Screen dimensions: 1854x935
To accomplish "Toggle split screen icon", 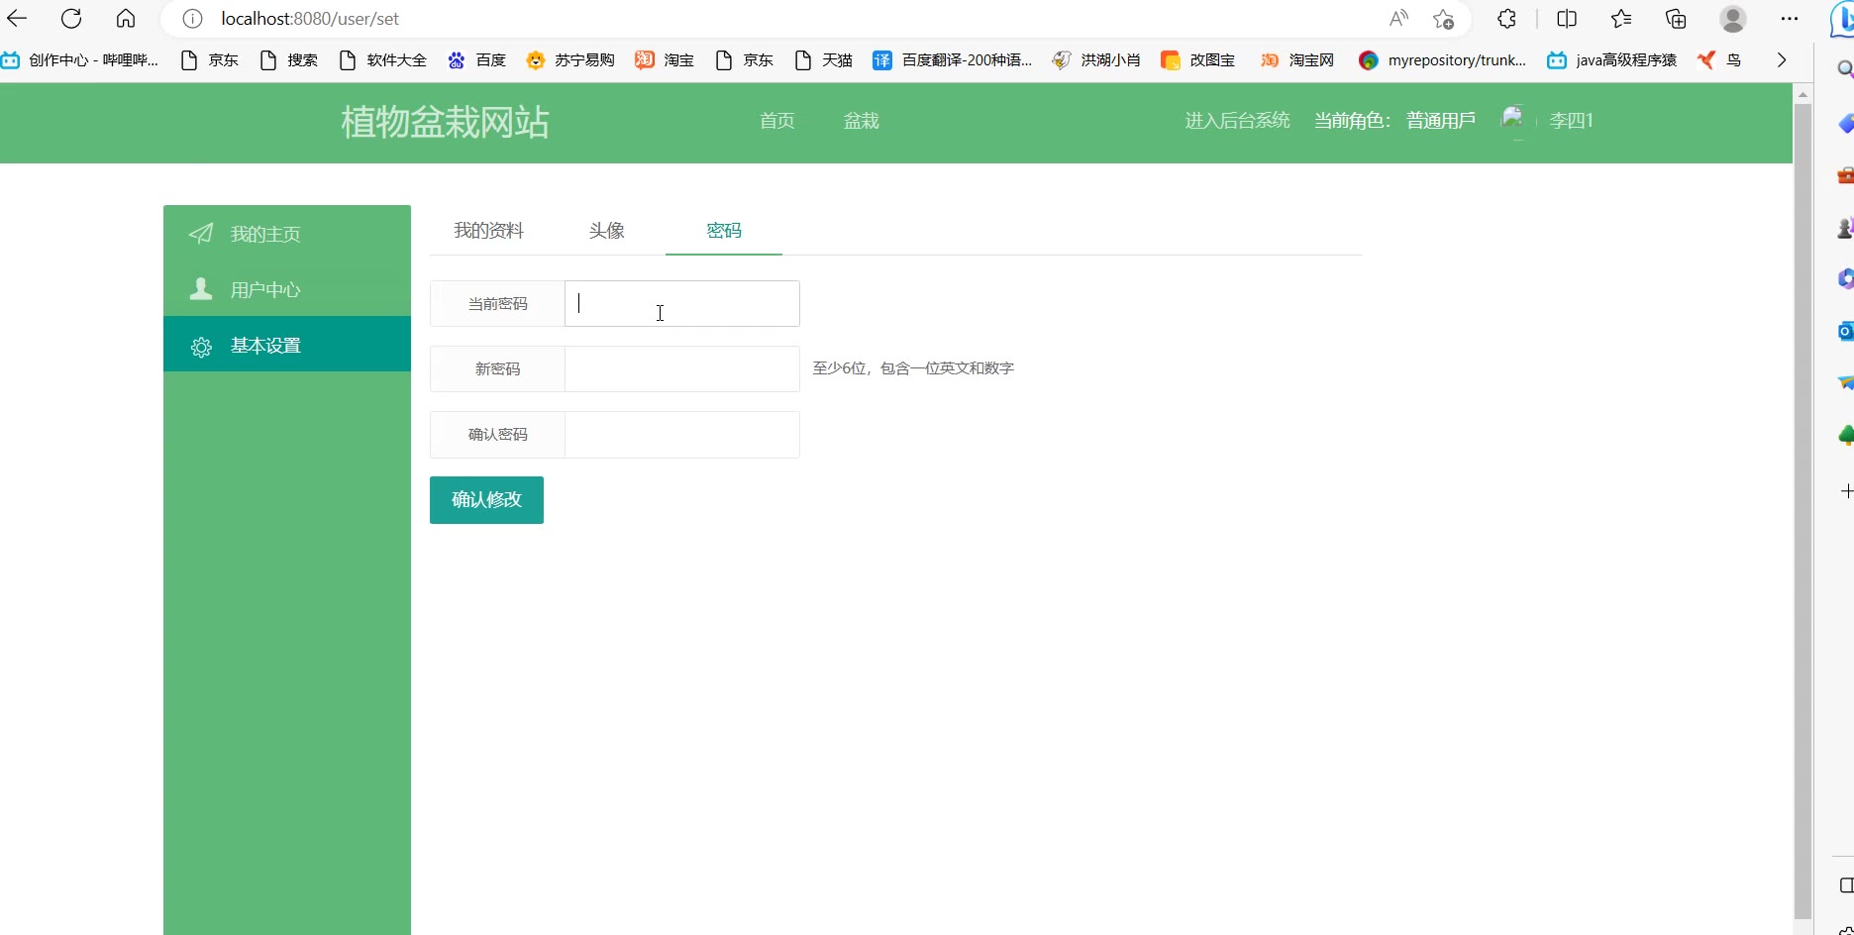I will (x=1567, y=19).
